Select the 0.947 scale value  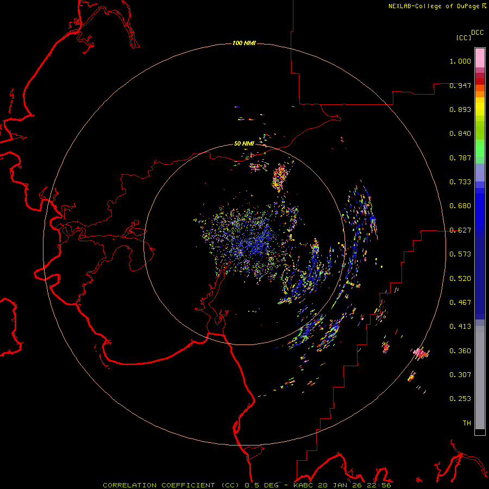[460, 85]
